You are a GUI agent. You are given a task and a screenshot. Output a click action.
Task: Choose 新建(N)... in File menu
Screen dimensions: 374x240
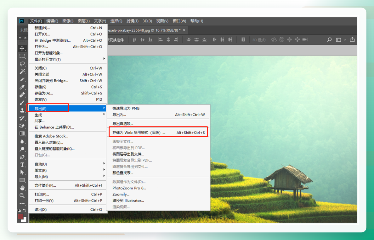(x=68, y=28)
